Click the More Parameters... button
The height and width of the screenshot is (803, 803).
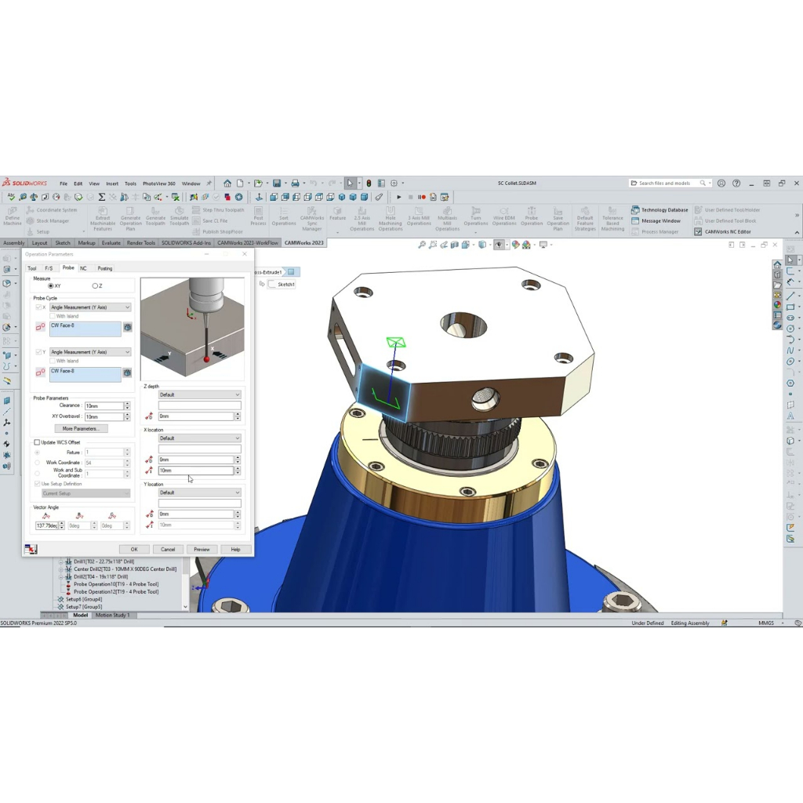pyautogui.click(x=81, y=429)
